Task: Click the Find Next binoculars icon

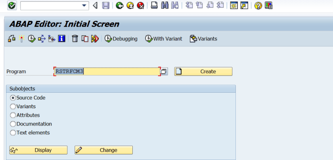Action: click(175, 6)
